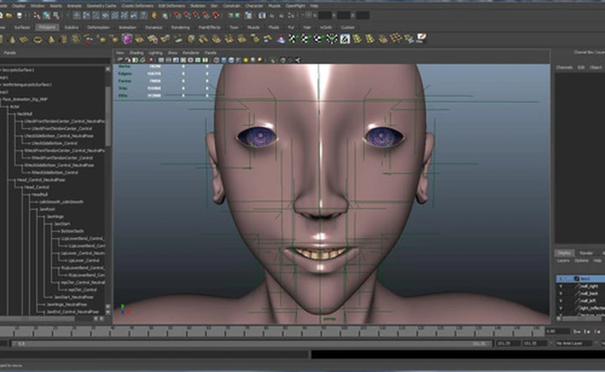Open the outliner Panels menu

tap(10, 53)
